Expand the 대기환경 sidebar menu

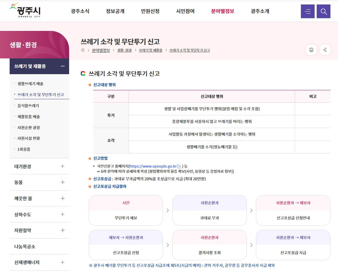(x=62, y=166)
